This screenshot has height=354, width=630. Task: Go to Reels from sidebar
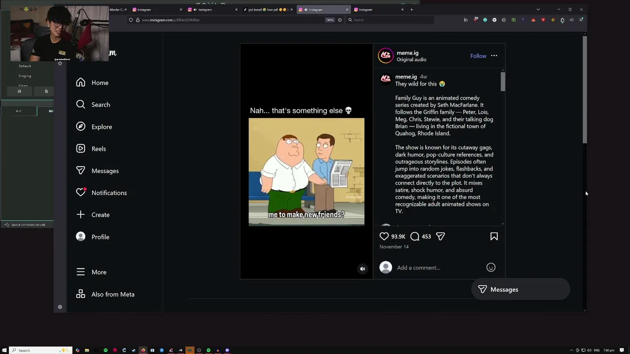[x=91, y=148]
